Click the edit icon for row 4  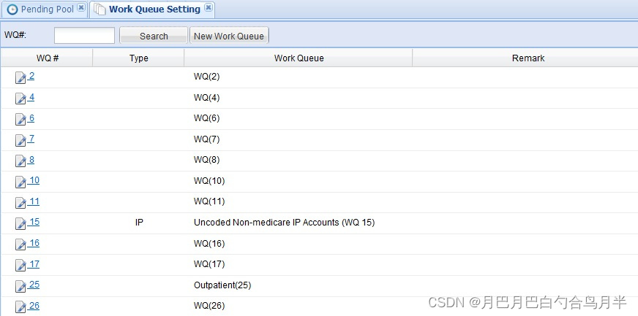click(20, 99)
